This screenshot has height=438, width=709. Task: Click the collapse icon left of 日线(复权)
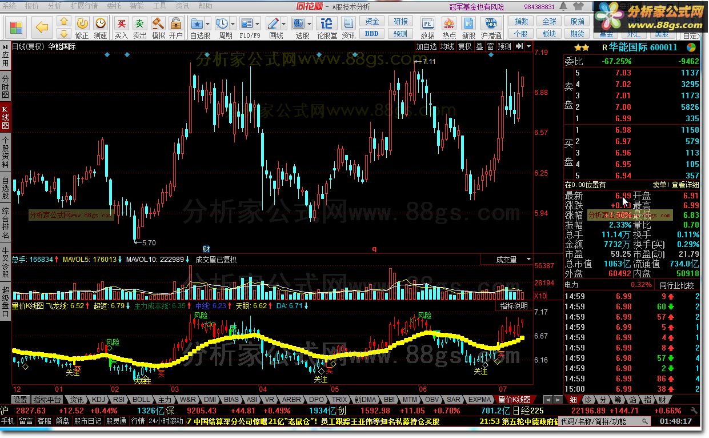(6, 46)
